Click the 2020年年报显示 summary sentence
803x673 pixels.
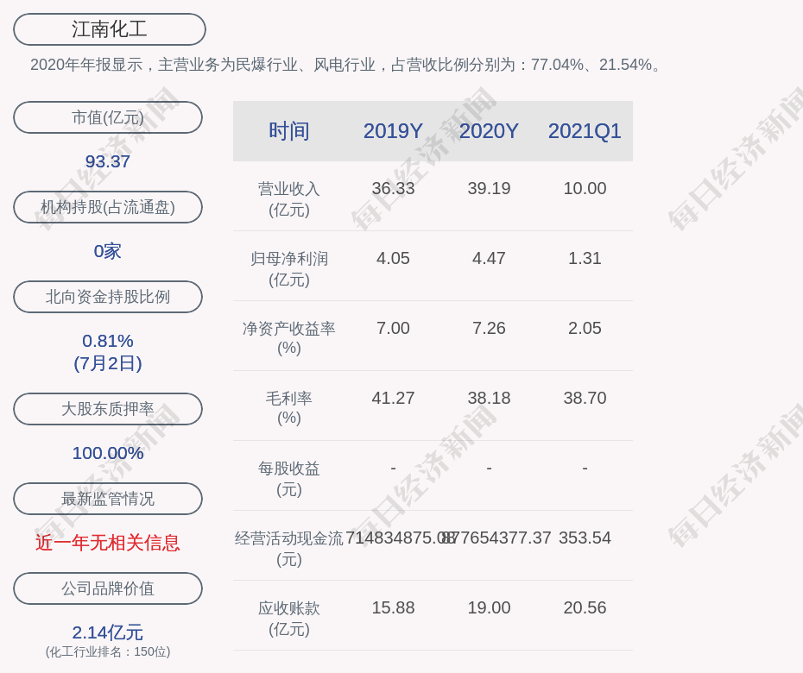[347, 65]
